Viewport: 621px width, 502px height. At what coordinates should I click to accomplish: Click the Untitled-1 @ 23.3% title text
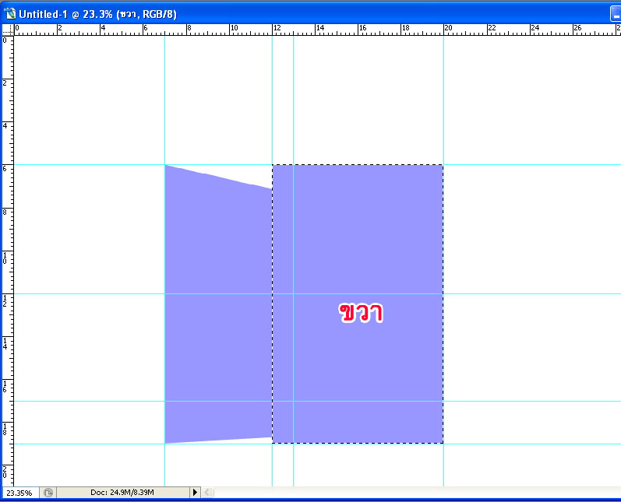[x=97, y=14]
